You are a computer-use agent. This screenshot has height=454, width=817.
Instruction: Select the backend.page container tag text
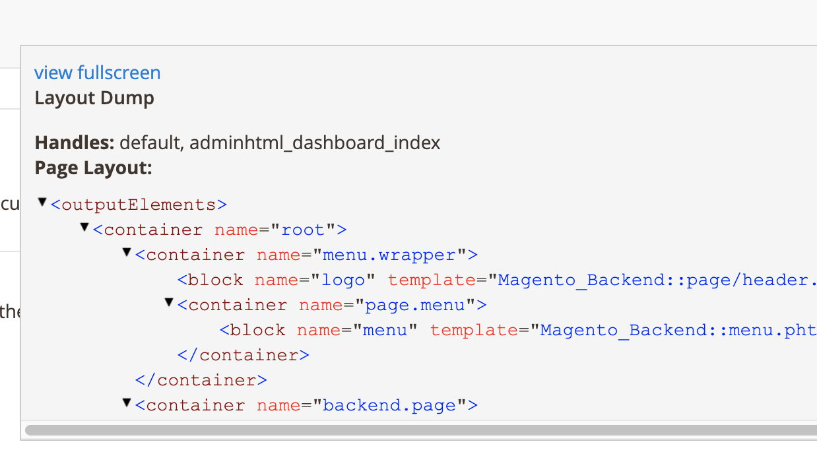tap(306, 406)
